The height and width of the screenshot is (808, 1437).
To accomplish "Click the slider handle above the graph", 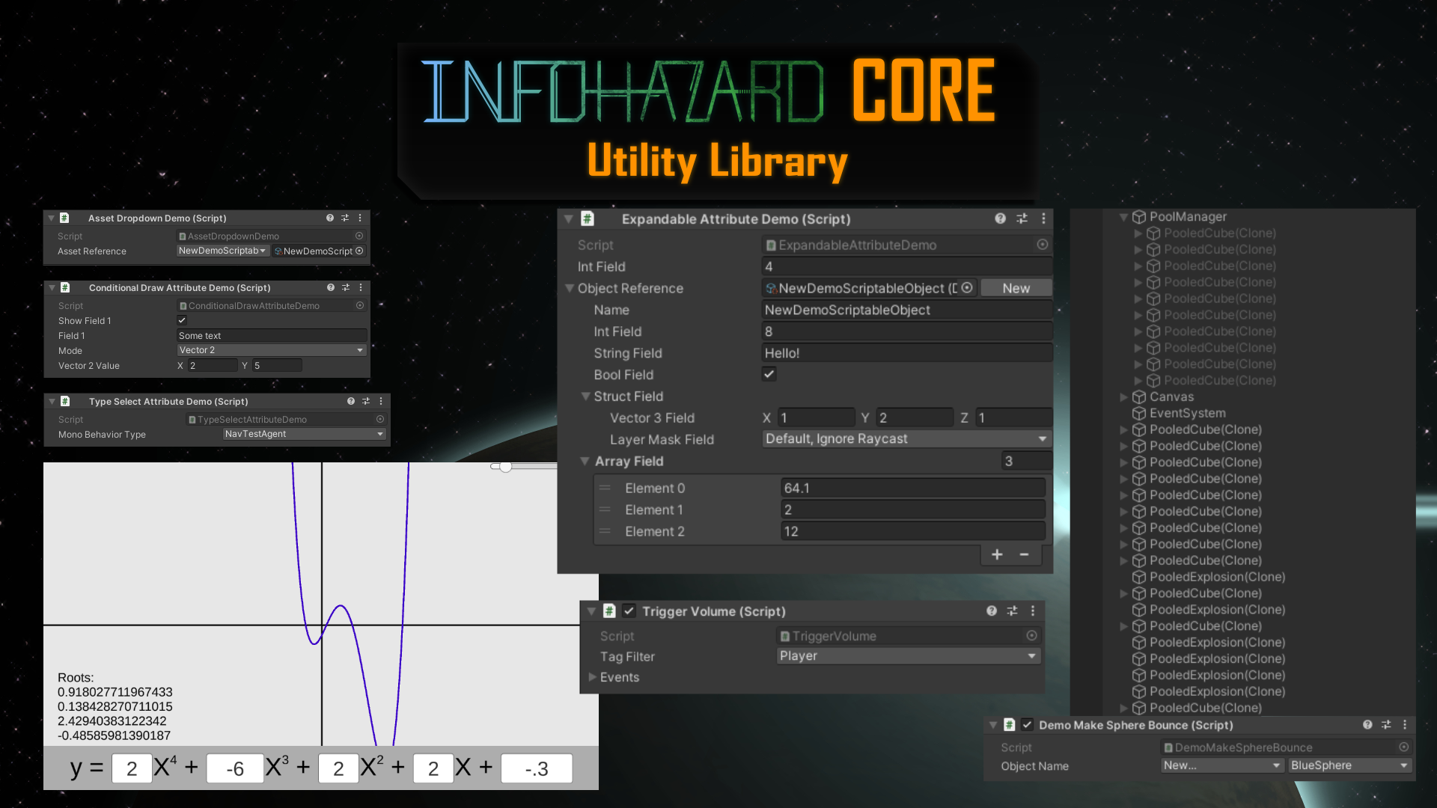I will 506,467.
